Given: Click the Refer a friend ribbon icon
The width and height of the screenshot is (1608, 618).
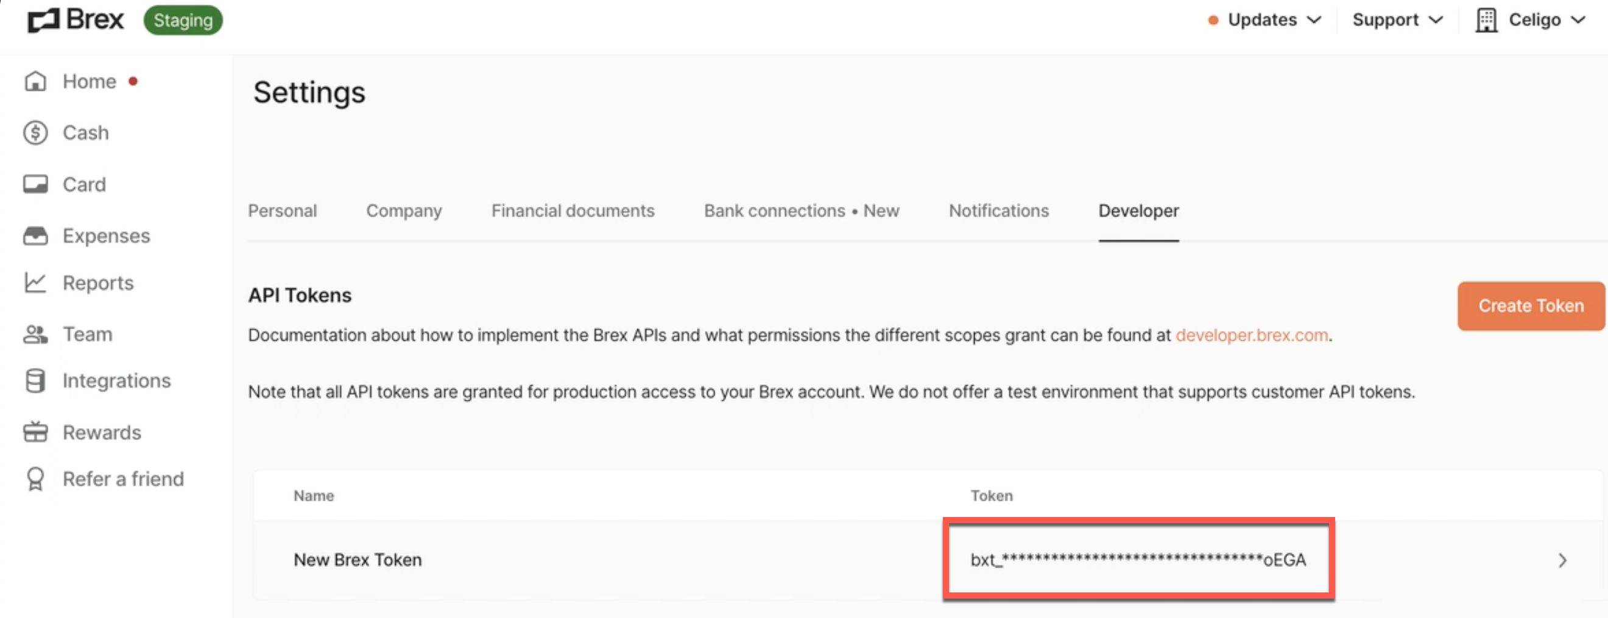Looking at the screenshot, I should tap(35, 479).
